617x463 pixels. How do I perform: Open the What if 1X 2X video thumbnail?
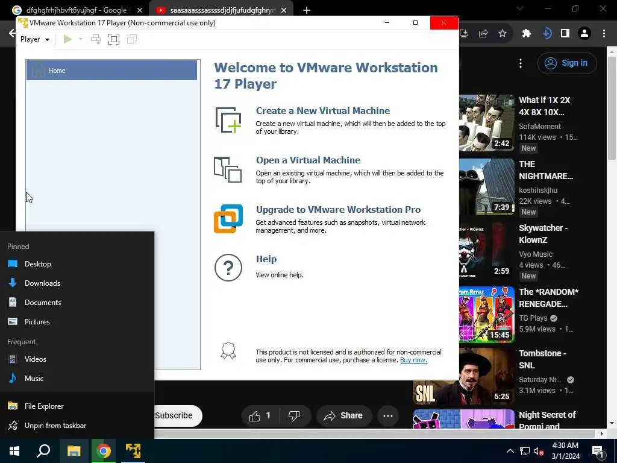point(487,123)
